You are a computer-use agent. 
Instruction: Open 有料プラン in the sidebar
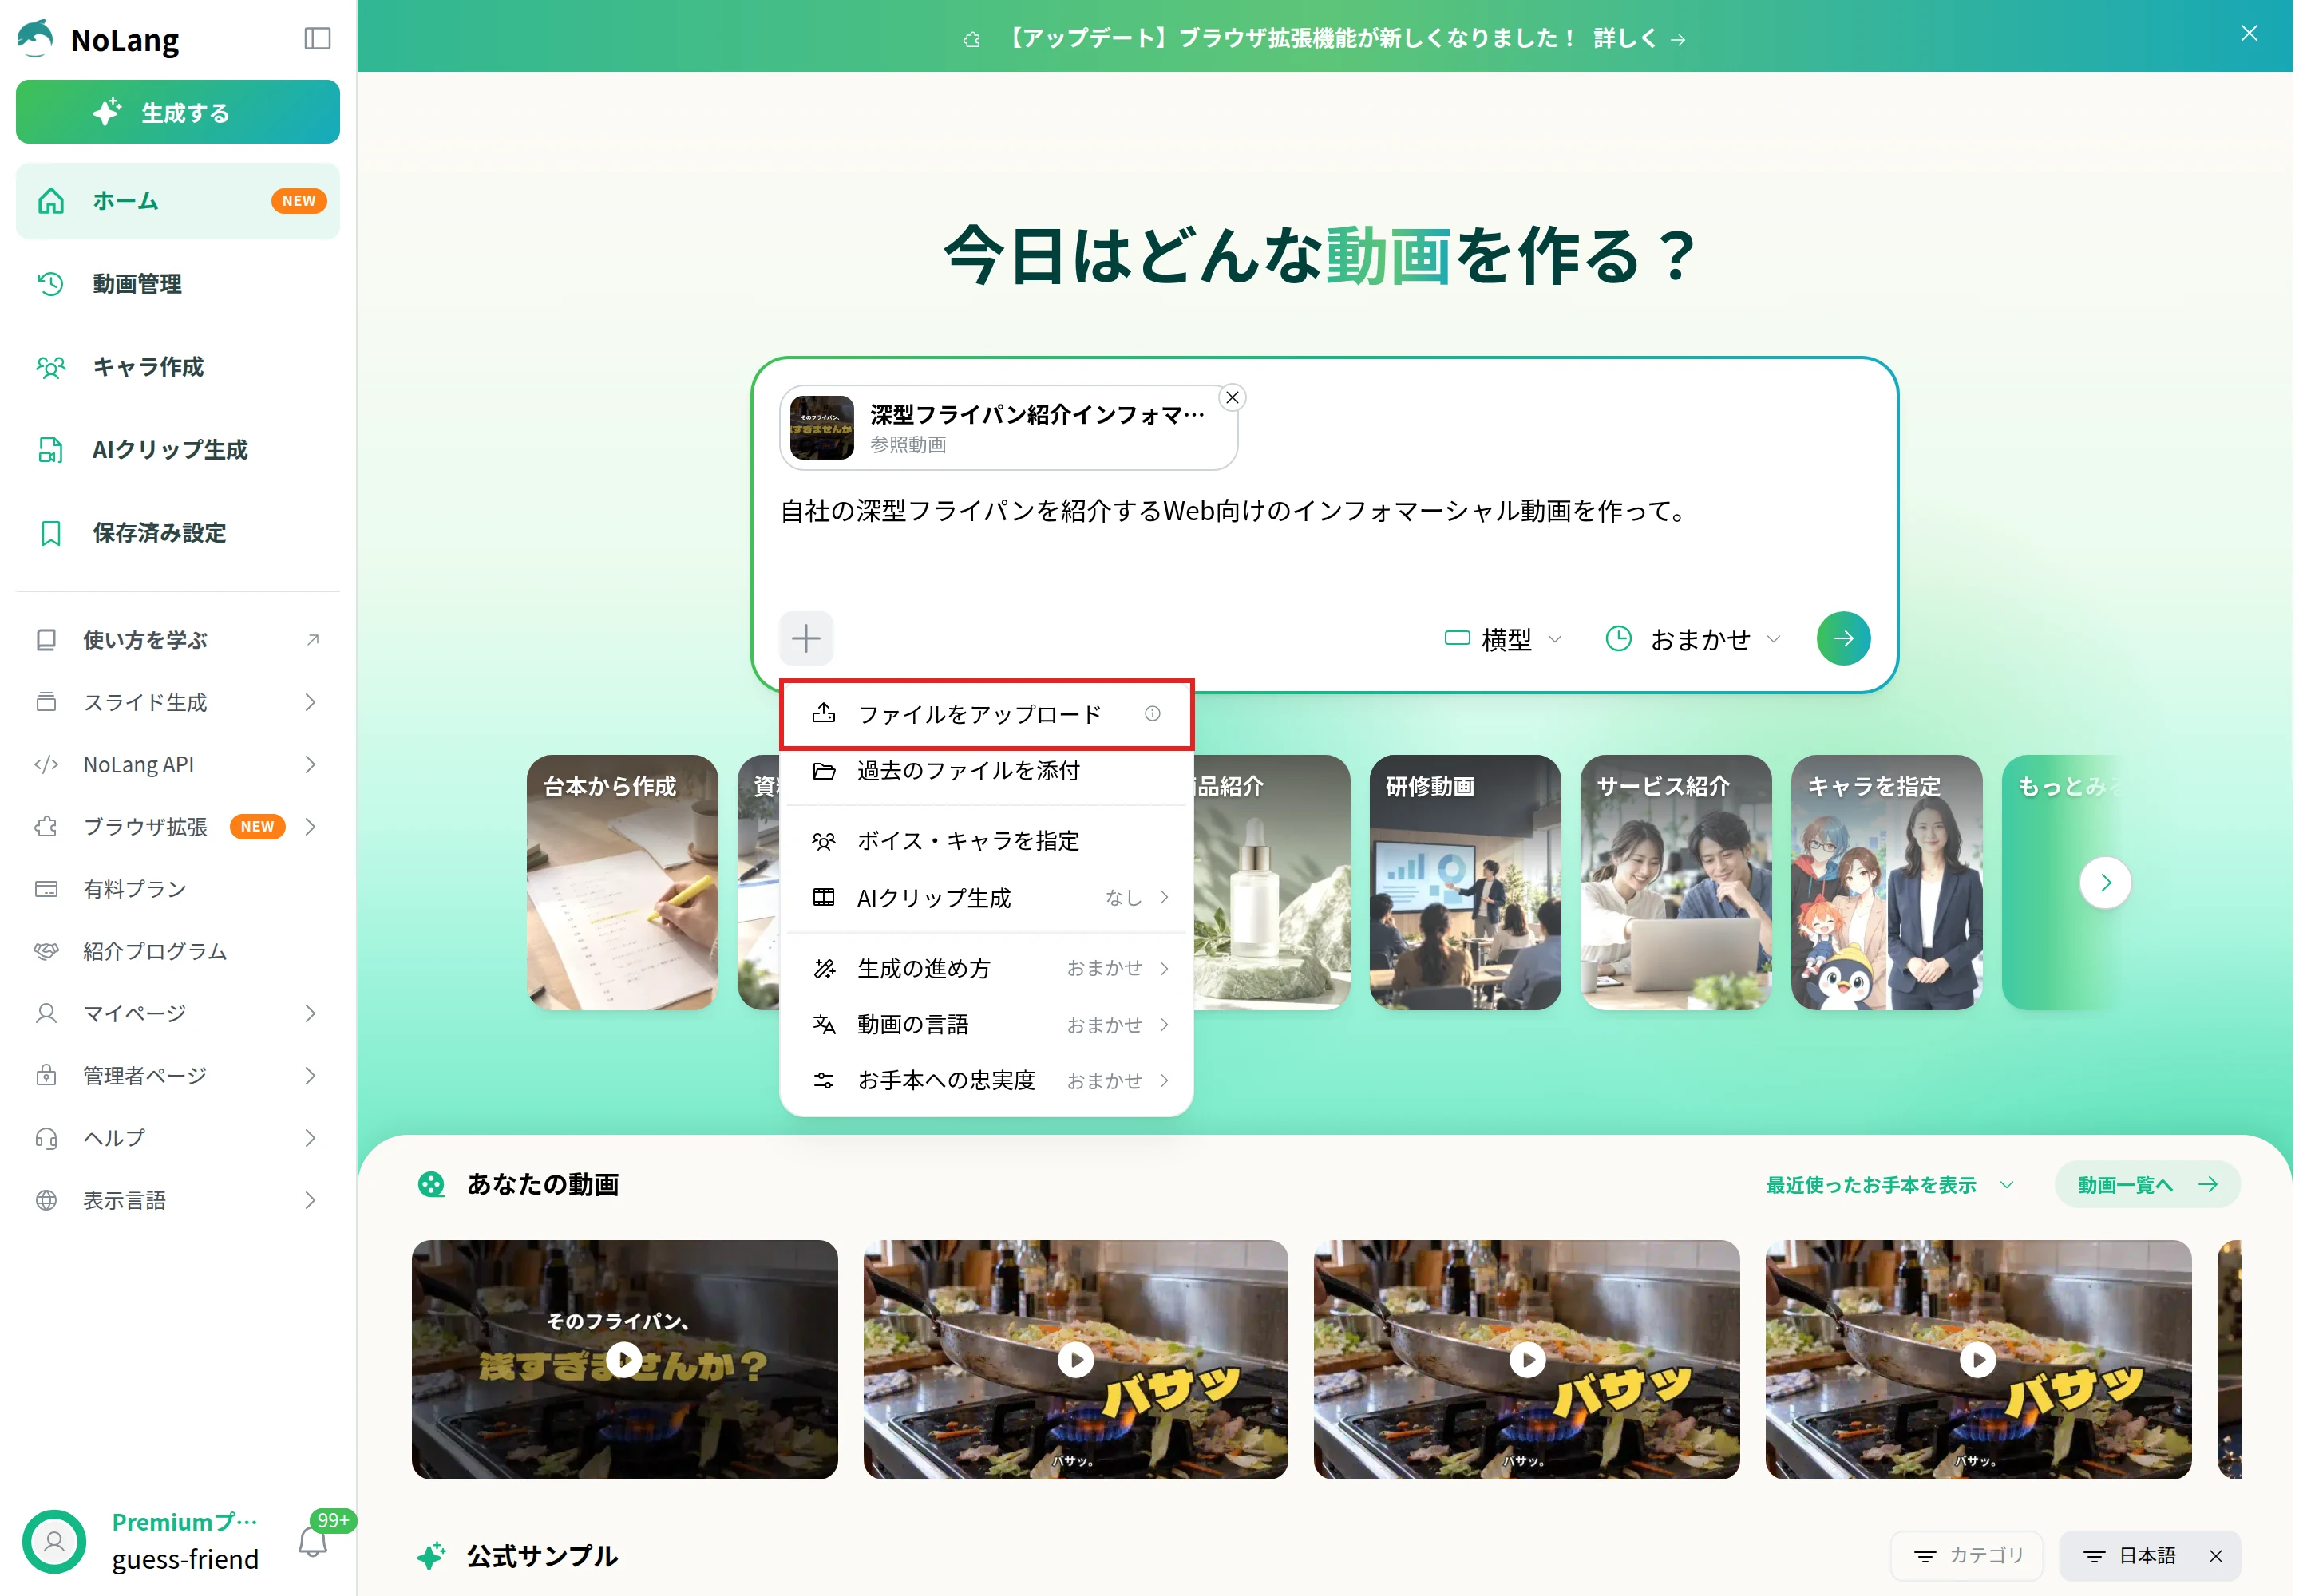(x=178, y=889)
